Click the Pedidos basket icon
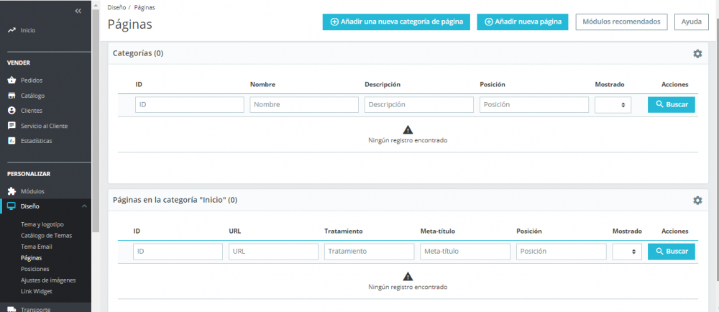 coord(12,81)
